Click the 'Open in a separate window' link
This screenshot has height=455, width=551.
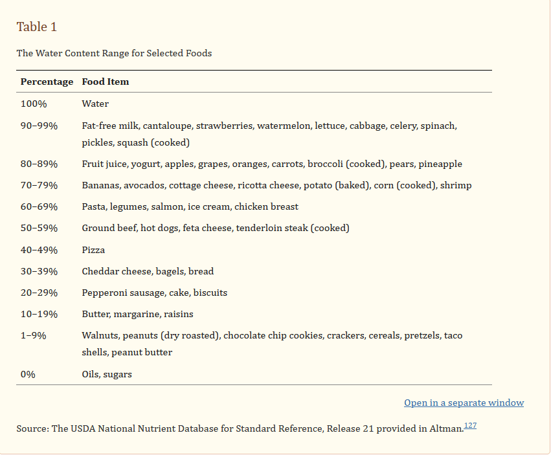[x=464, y=403]
